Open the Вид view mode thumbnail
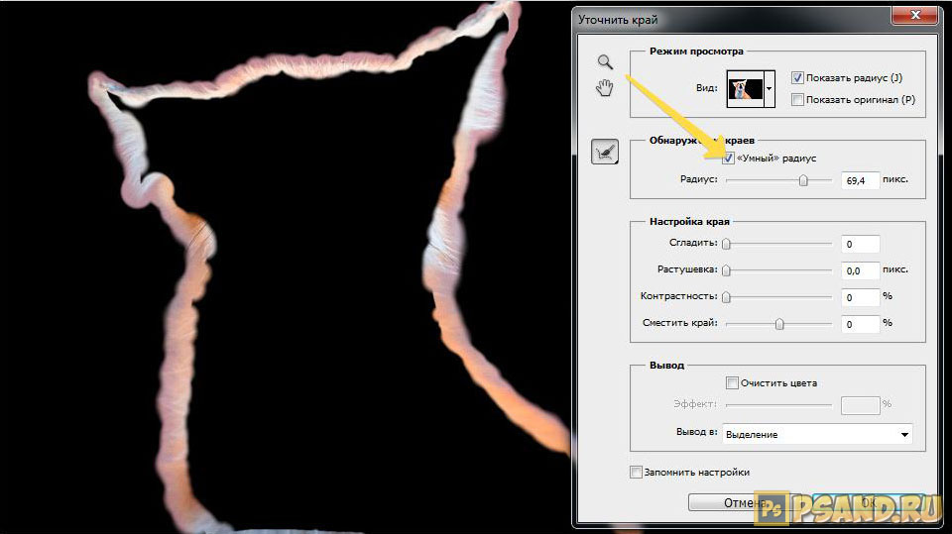 click(x=745, y=88)
